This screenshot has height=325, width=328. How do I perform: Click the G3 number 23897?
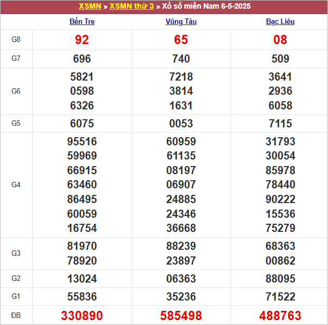click(181, 261)
